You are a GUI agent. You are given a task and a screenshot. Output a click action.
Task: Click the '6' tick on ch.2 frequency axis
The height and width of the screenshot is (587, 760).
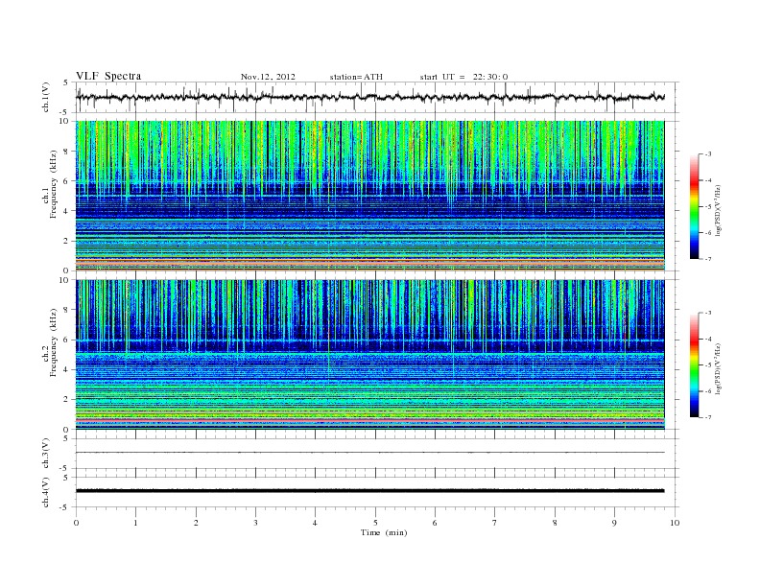pyautogui.click(x=66, y=340)
